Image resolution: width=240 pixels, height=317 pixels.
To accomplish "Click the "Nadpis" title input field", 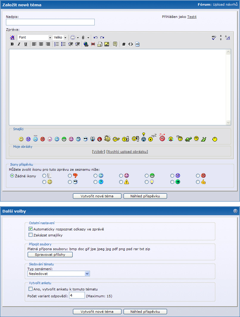I will click(x=50, y=22).
